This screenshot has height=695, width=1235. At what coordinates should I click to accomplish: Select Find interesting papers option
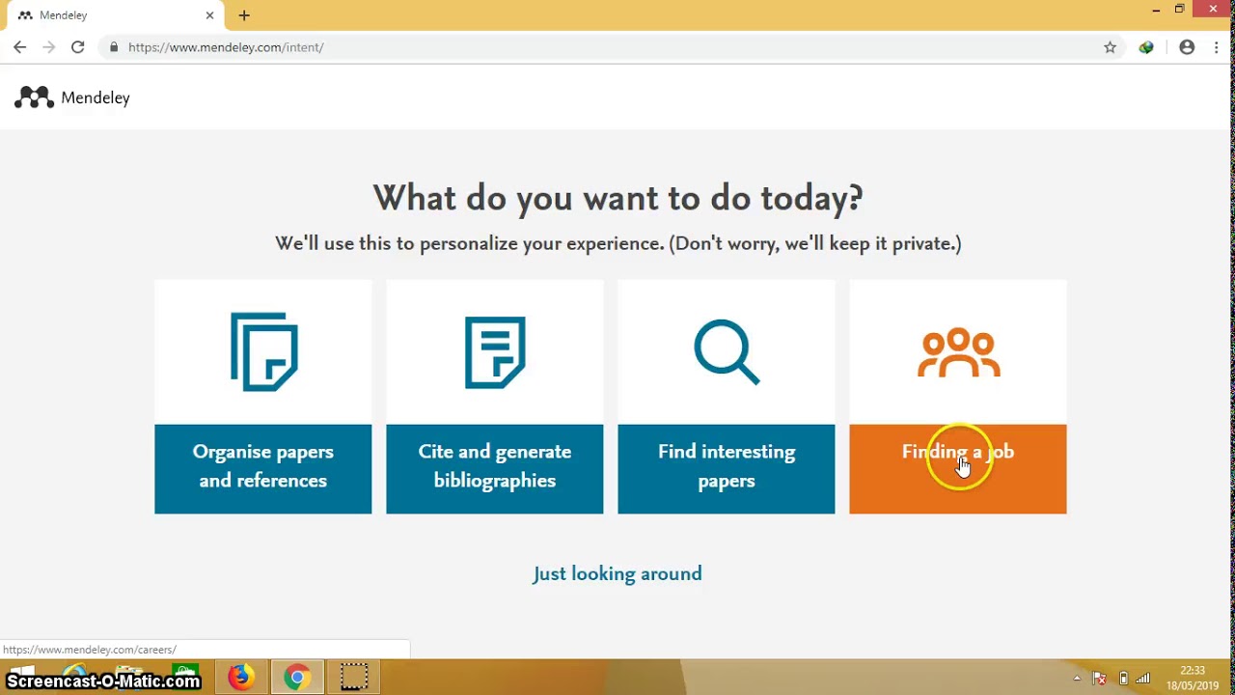pos(726,469)
